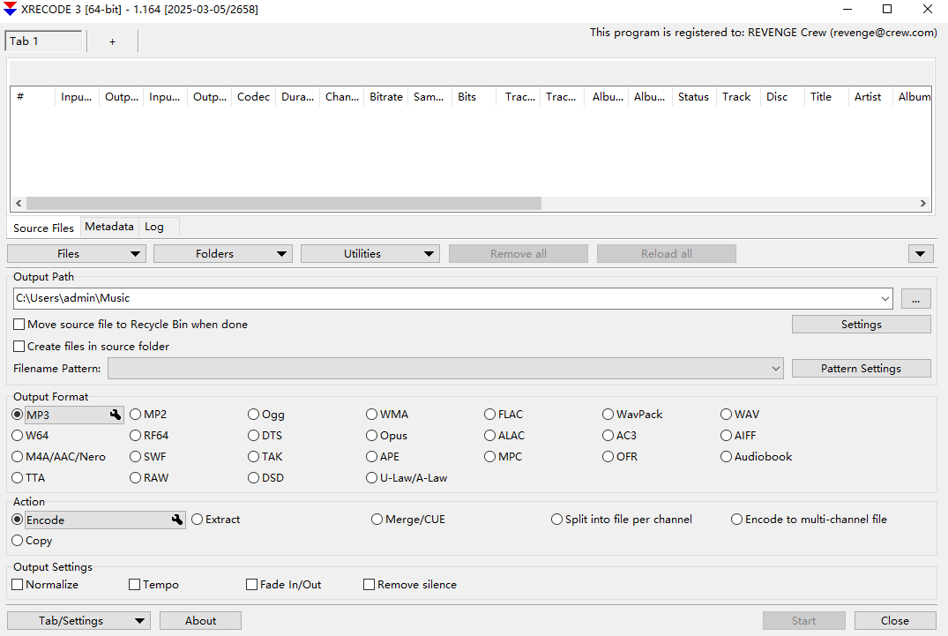The height and width of the screenshot is (636, 948).
Task: Enable the Normalize checkbox
Action: [x=18, y=585]
